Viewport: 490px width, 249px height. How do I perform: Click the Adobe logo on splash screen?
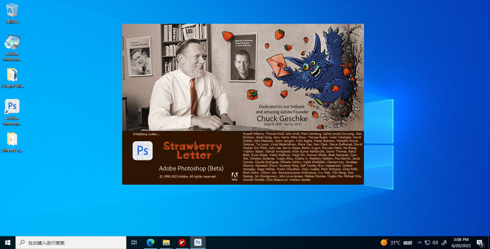[x=235, y=177]
